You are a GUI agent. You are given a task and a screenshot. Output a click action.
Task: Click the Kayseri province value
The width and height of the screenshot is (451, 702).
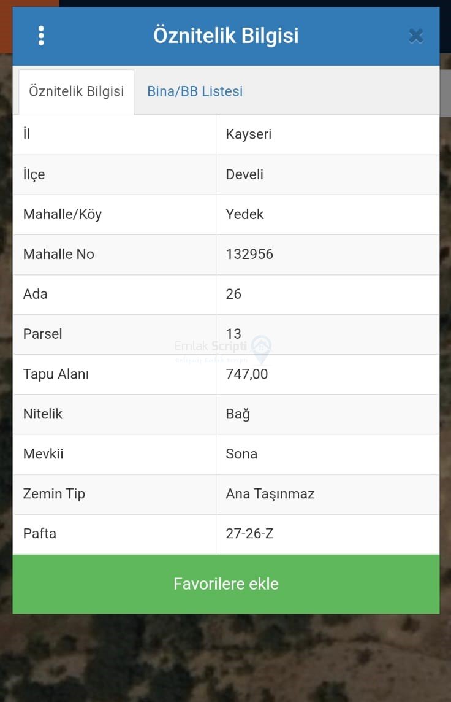pyautogui.click(x=249, y=134)
